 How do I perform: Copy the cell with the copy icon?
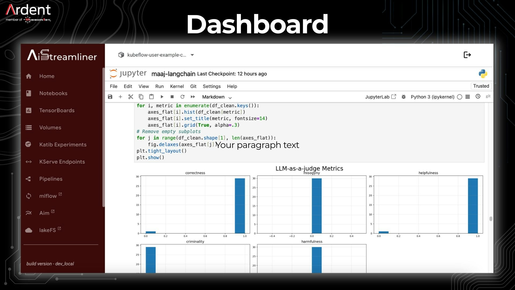pyautogui.click(x=141, y=97)
